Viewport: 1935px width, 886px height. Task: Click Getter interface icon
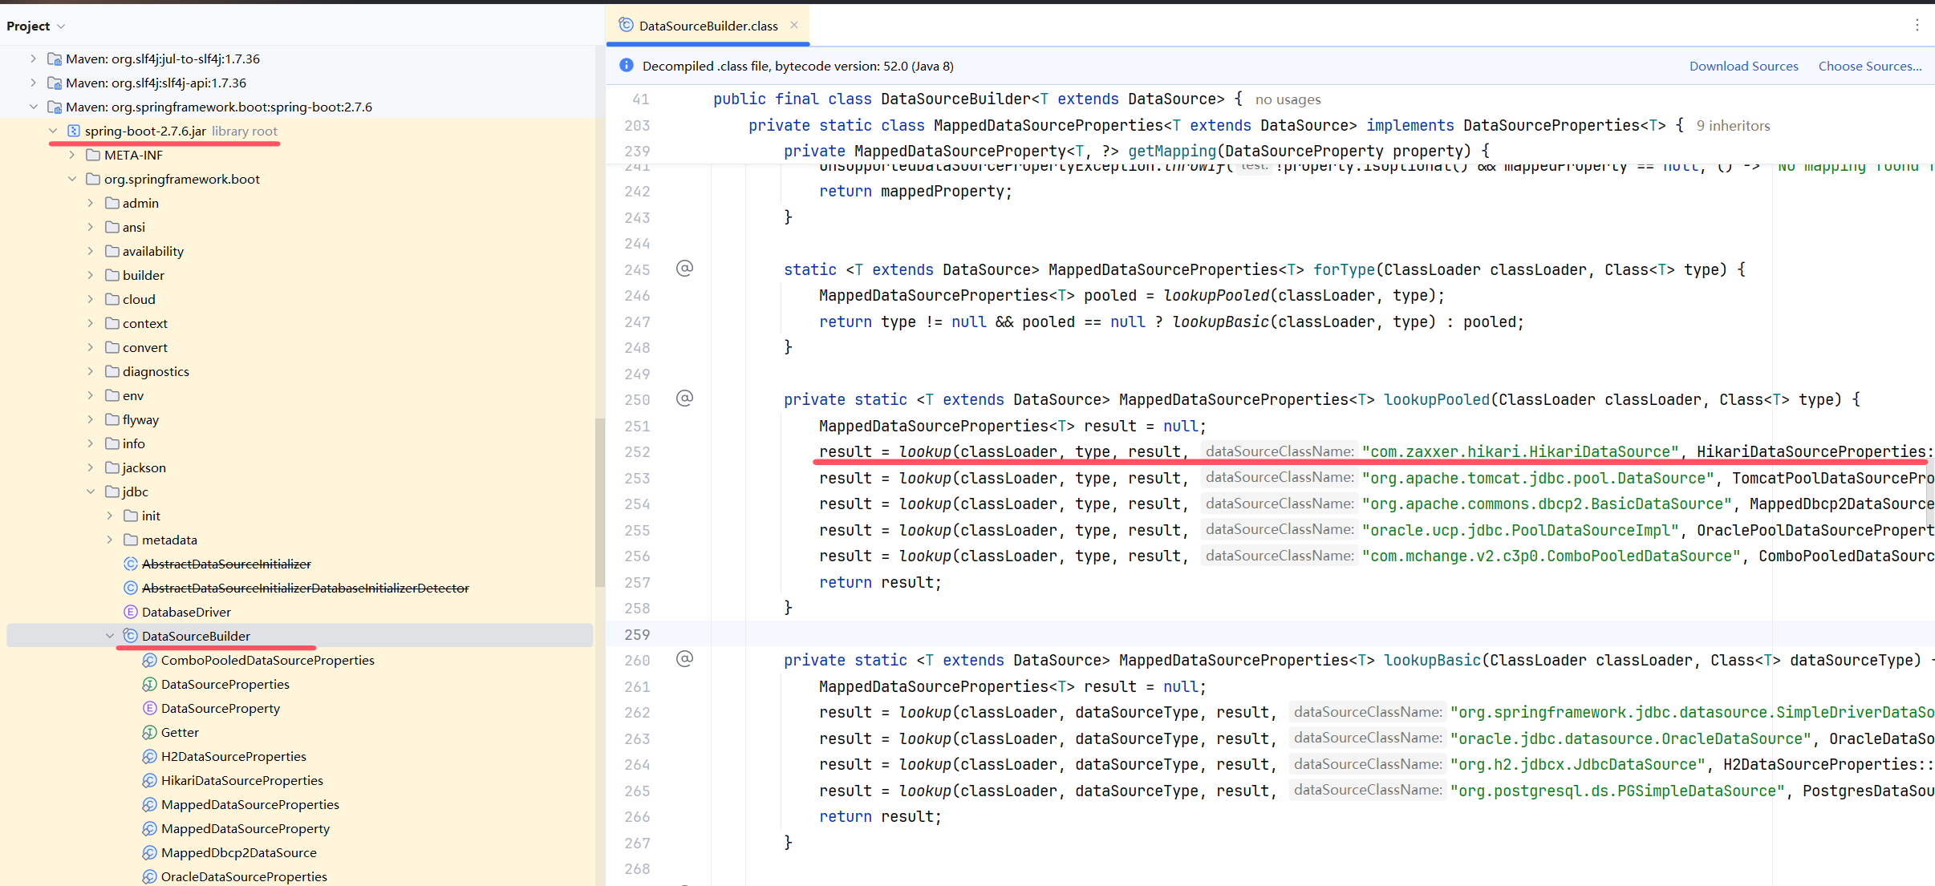[x=149, y=732]
